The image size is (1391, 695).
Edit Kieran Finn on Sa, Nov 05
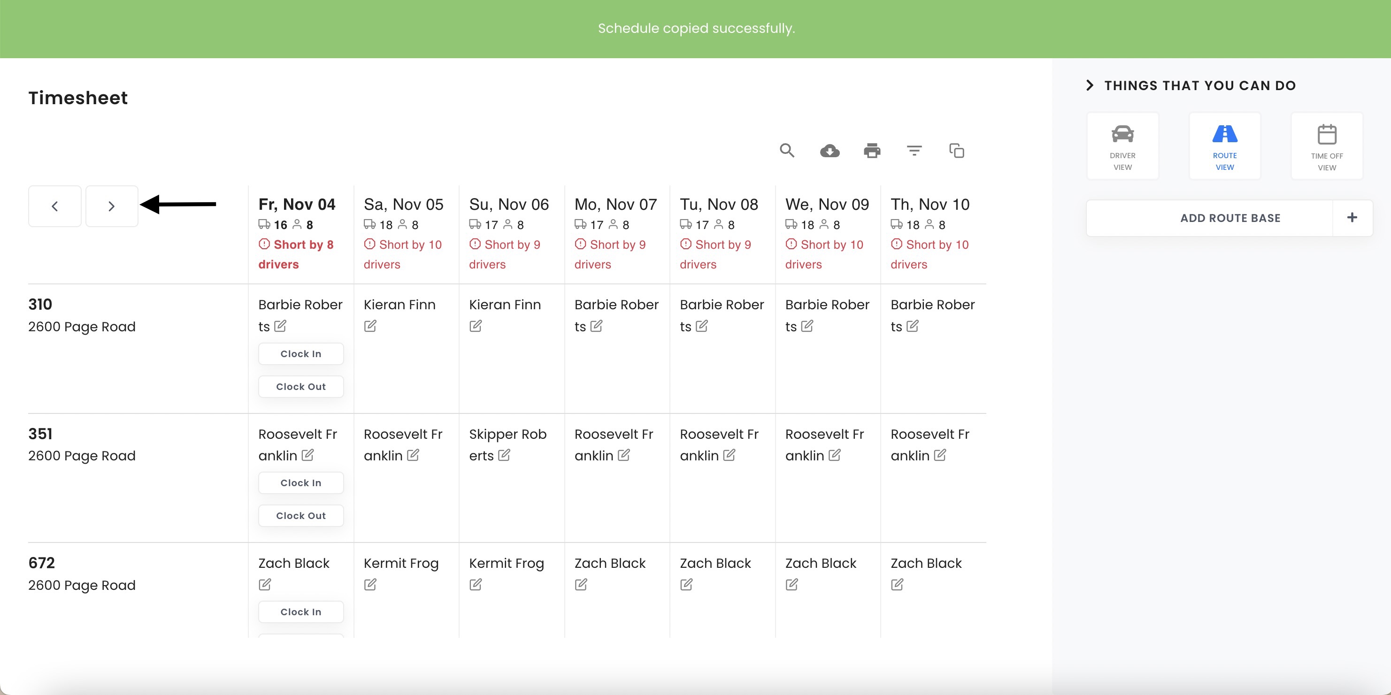pos(370,326)
